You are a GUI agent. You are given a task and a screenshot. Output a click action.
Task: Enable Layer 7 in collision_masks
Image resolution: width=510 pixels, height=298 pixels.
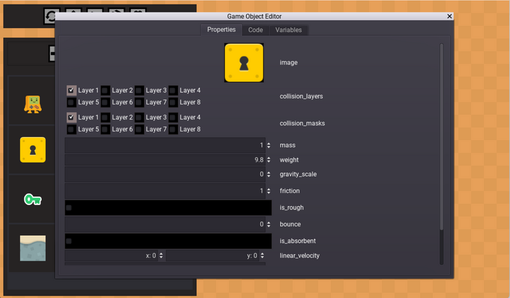click(139, 129)
